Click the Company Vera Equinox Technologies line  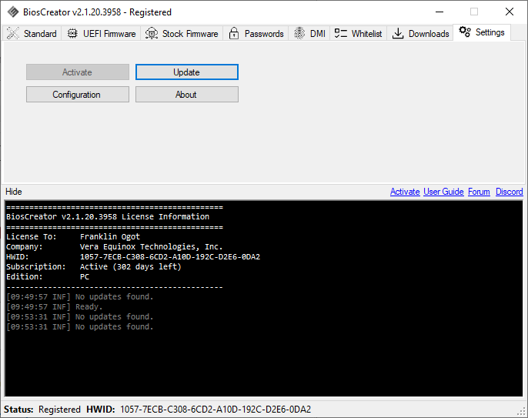pyautogui.click(x=115, y=246)
